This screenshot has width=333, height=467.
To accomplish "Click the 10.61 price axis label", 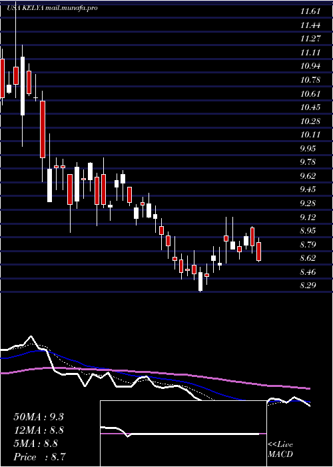I will click(310, 94).
